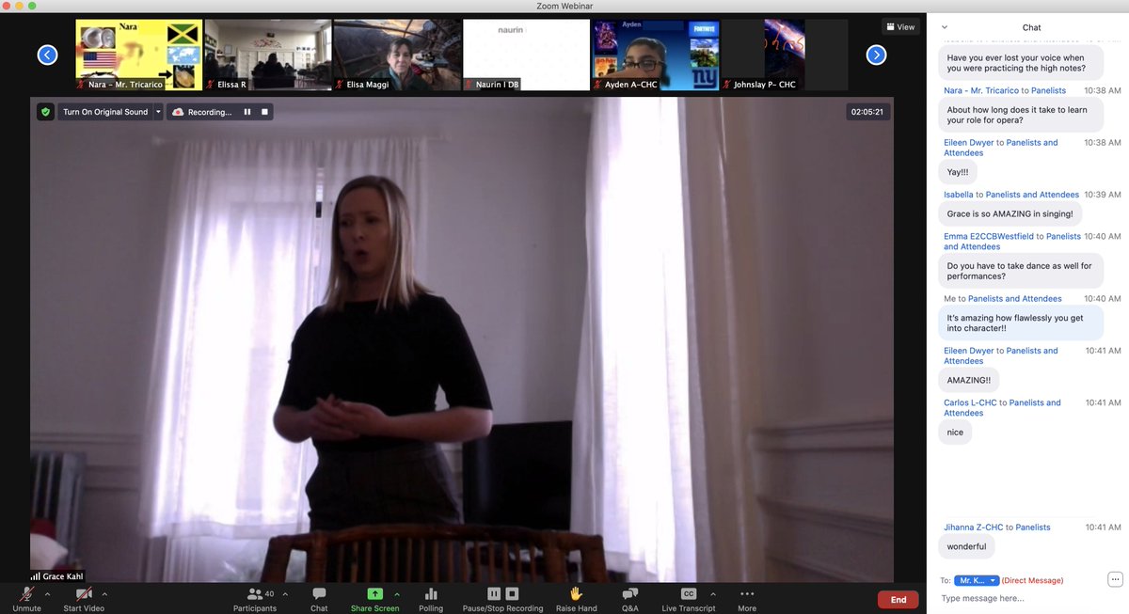Click the 02:05:21 meeting timer
Image resolution: width=1129 pixels, height=614 pixels.
tap(867, 112)
